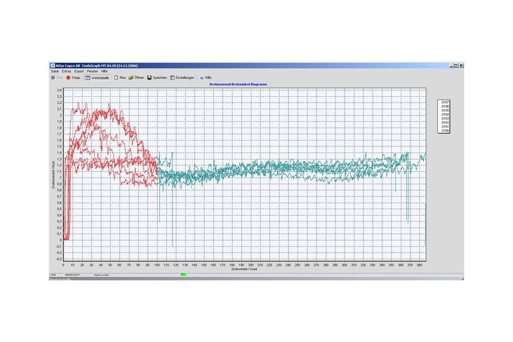Click the Hilfe question mark icon
This screenshot has width=513, height=342.
click(x=202, y=78)
